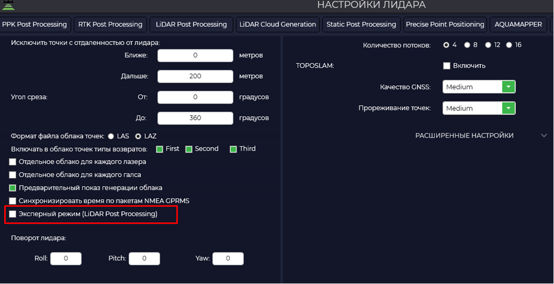This screenshot has width=554, height=284.
Task: Click the 'Угол среза:' label
Action: [x=29, y=97]
